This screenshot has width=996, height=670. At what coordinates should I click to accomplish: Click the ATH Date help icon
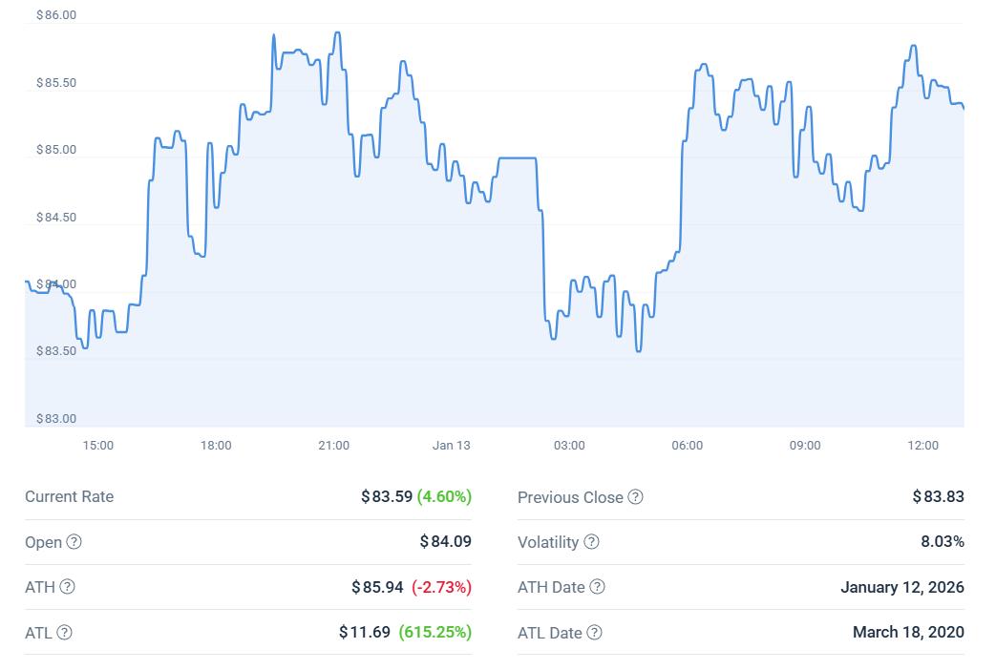tap(597, 587)
